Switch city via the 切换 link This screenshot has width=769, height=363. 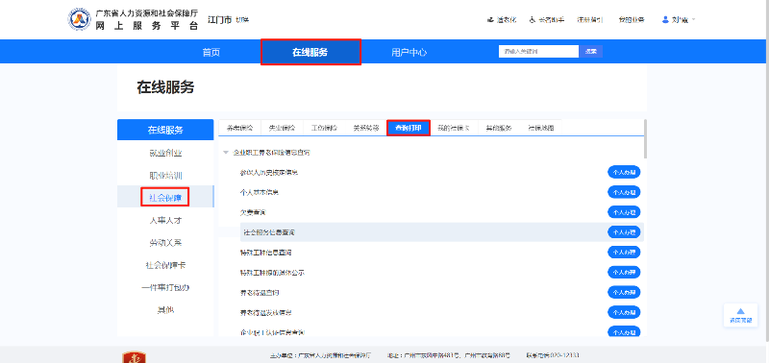[x=242, y=20]
